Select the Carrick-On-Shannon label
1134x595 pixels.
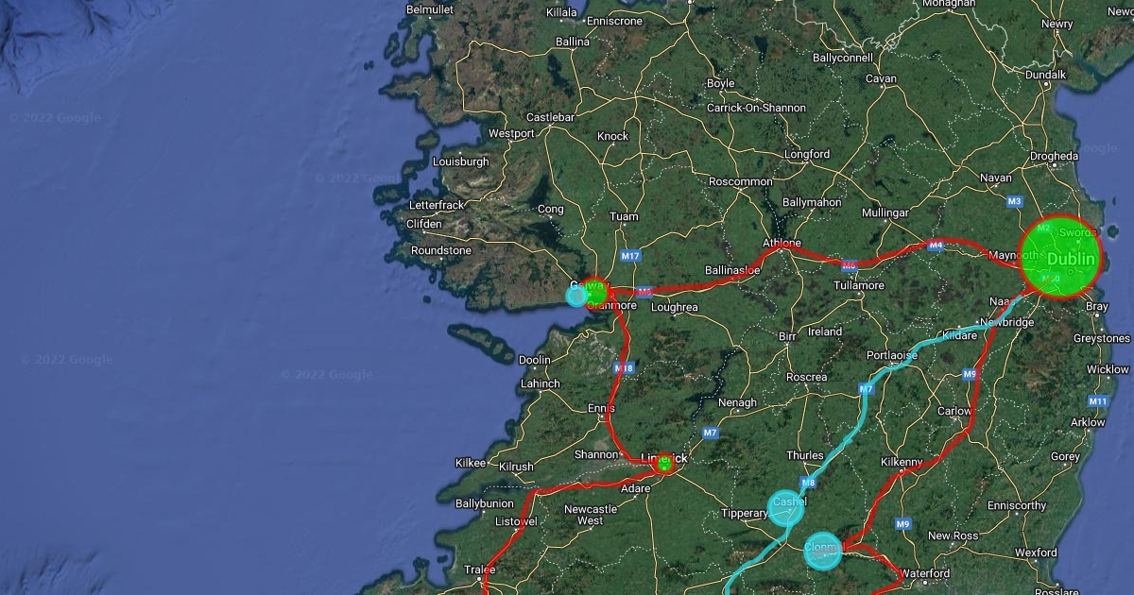click(x=757, y=108)
